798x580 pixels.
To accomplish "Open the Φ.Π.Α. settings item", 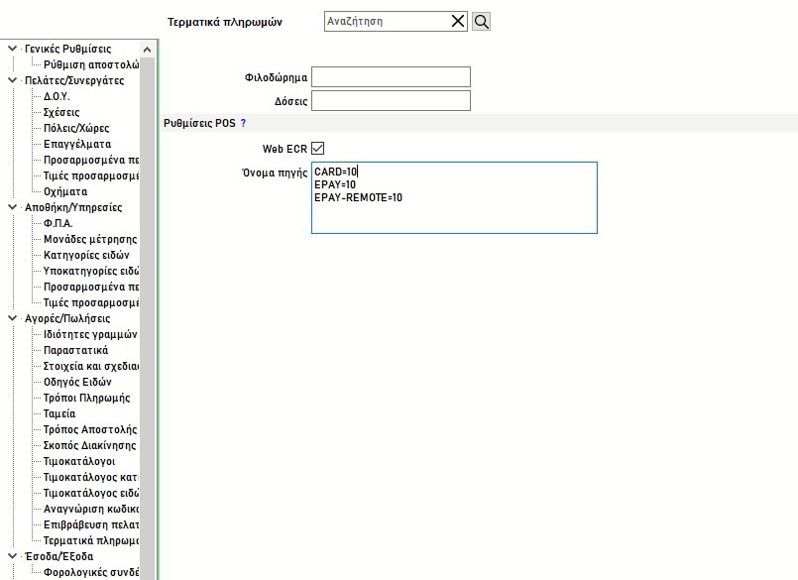I will [x=58, y=223].
